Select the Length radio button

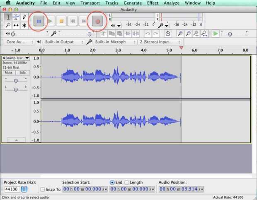(126, 182)
